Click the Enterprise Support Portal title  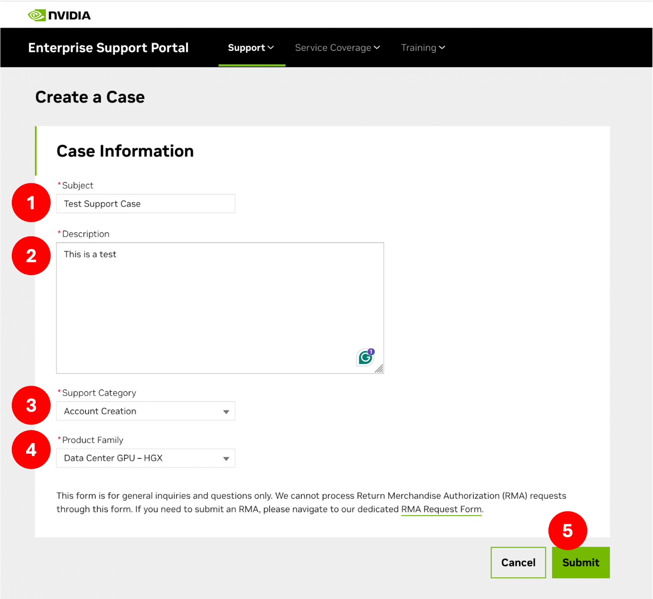coord(108,48)
